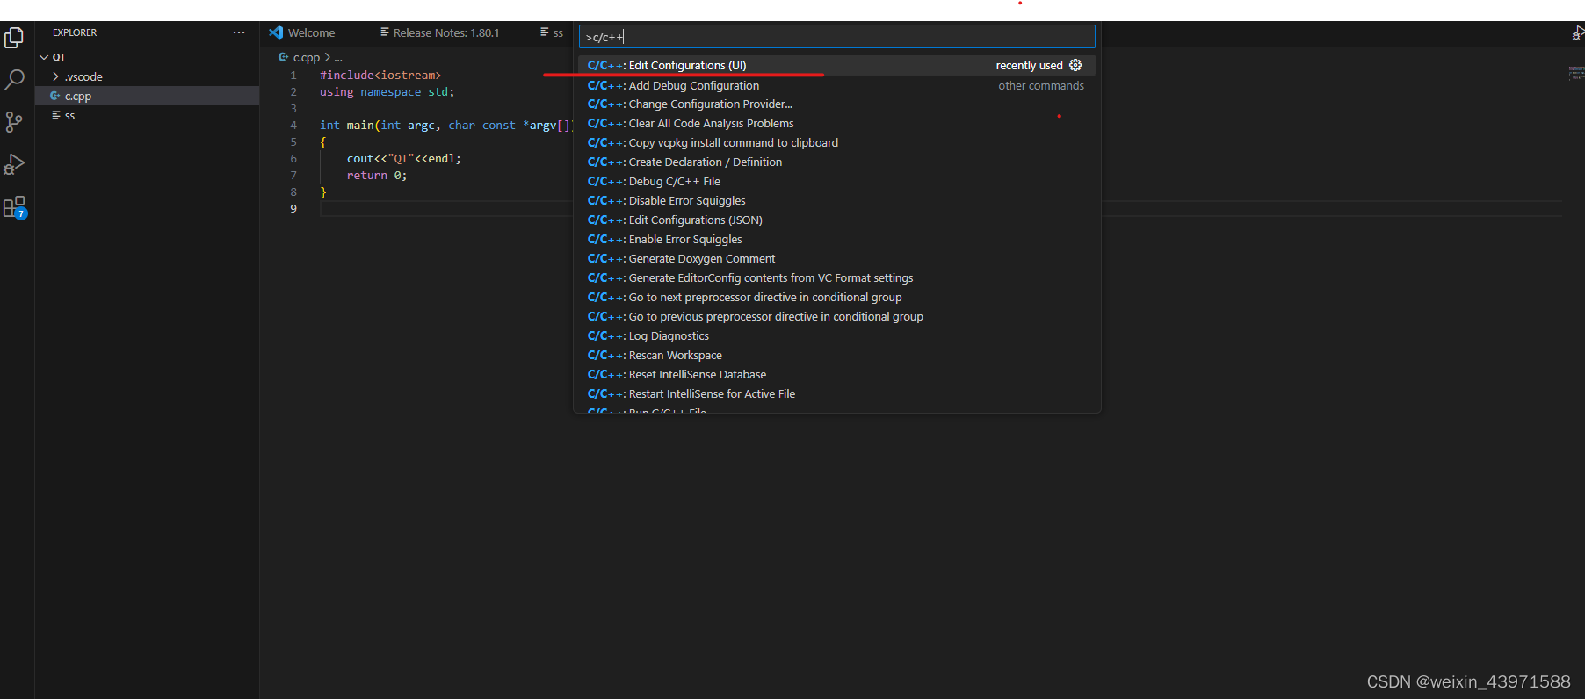
Task: Run C/C++: Debug C/C++ File
Action: (837, 181)
